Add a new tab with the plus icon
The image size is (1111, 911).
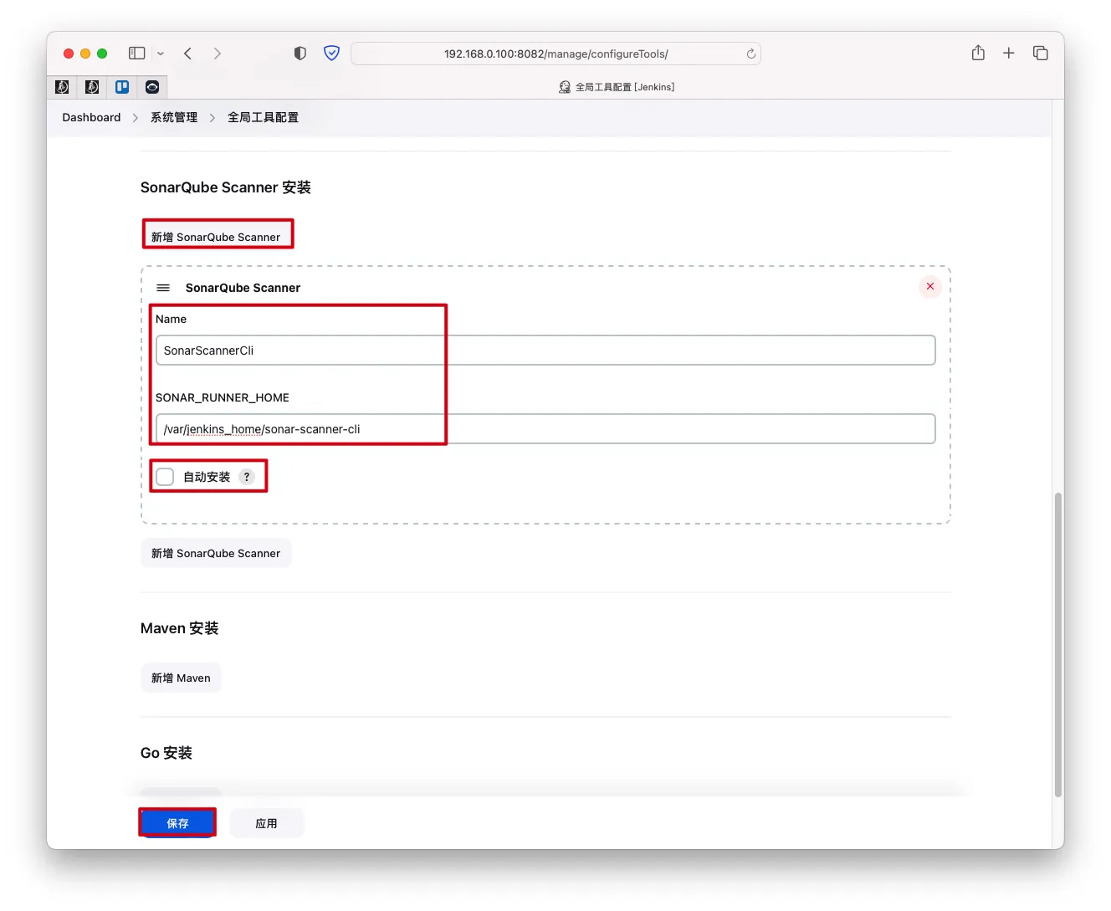click(x=1009, y=54)
